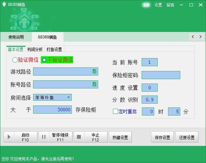Image resolution: width=206 pixels, height=163 pixels.
Task: Select the 打鱼设置 sub-tab
Action: (54, 50)
